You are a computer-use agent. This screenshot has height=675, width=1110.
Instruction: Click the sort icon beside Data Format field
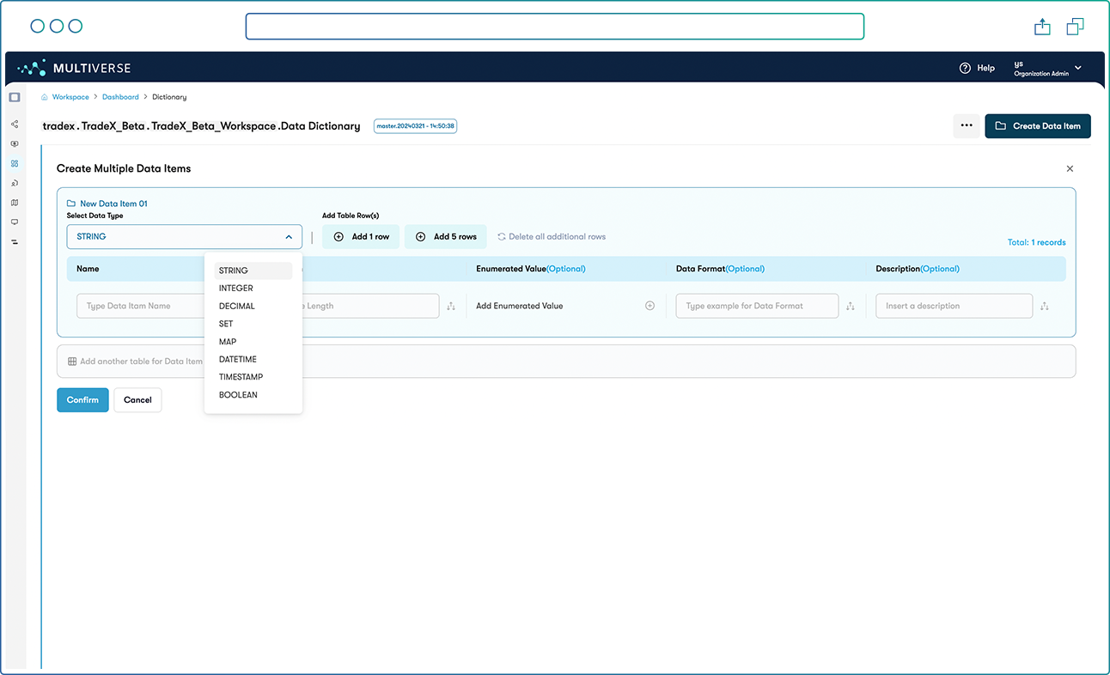851,306
